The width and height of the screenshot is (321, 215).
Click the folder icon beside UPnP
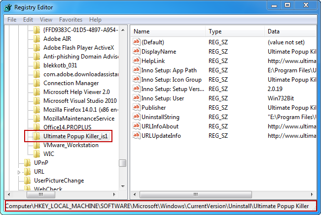[x=27, y=163]
